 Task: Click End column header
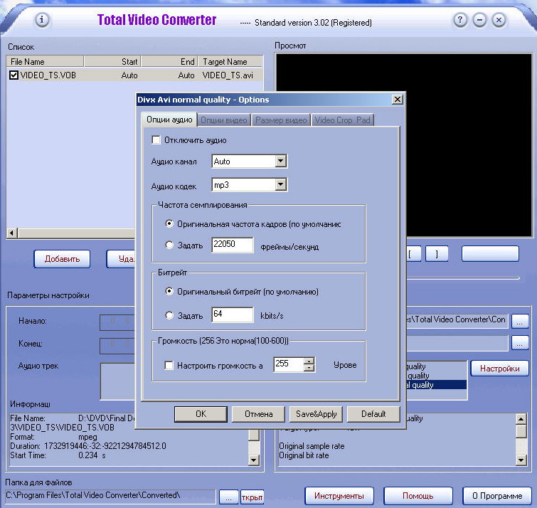pyautogui.click(x=169, y=62)
